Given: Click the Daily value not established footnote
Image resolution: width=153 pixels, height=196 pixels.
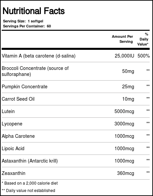Looking at the screenshot, I should (x=28, y=191).
